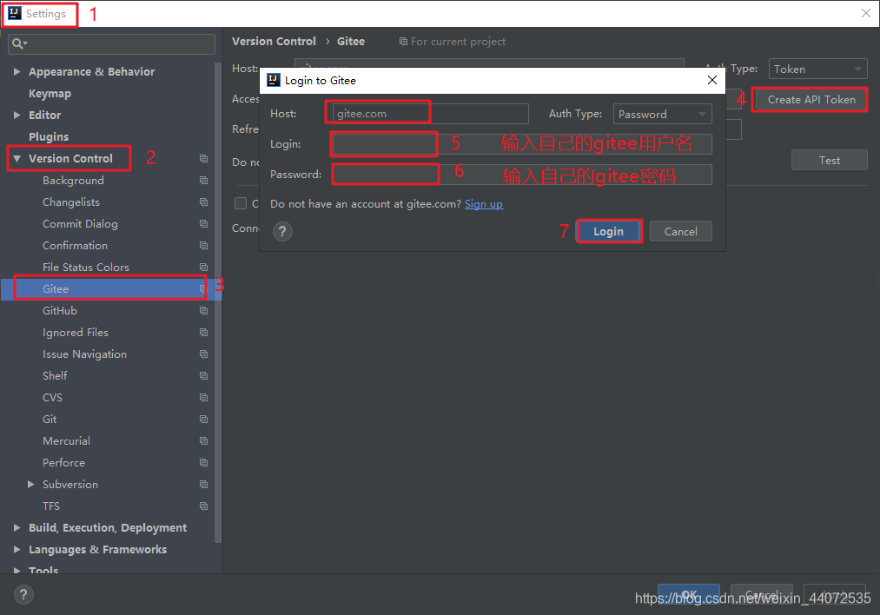Click project-level icon beside TFS

point(204,506)
